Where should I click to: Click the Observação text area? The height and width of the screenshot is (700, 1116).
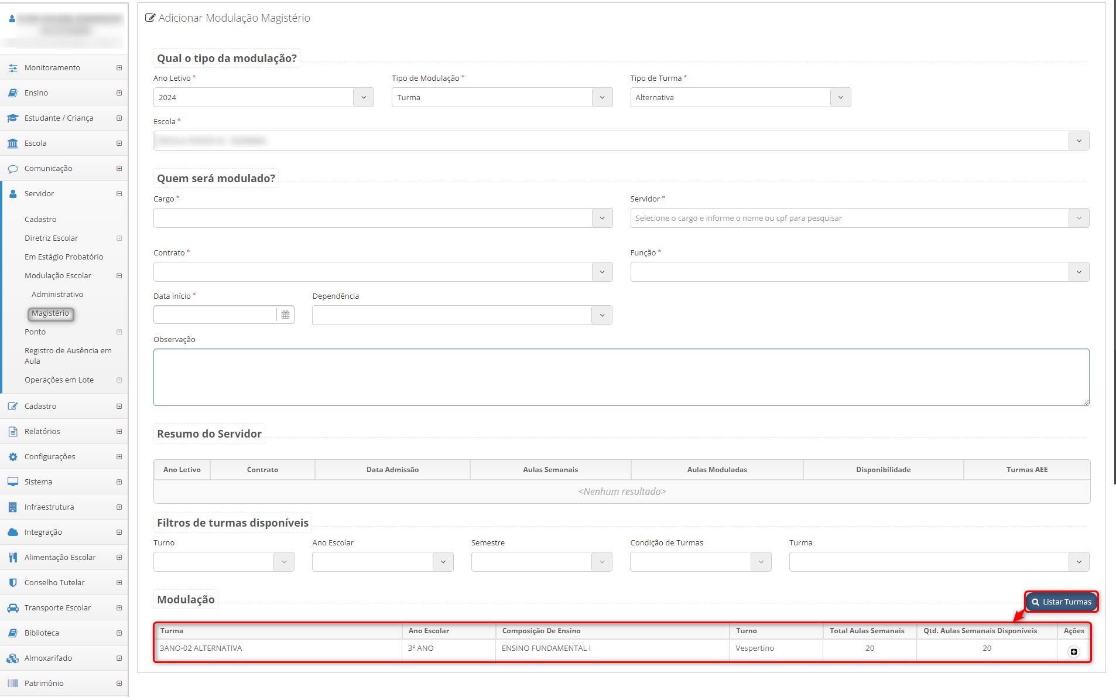coord(621,378)
